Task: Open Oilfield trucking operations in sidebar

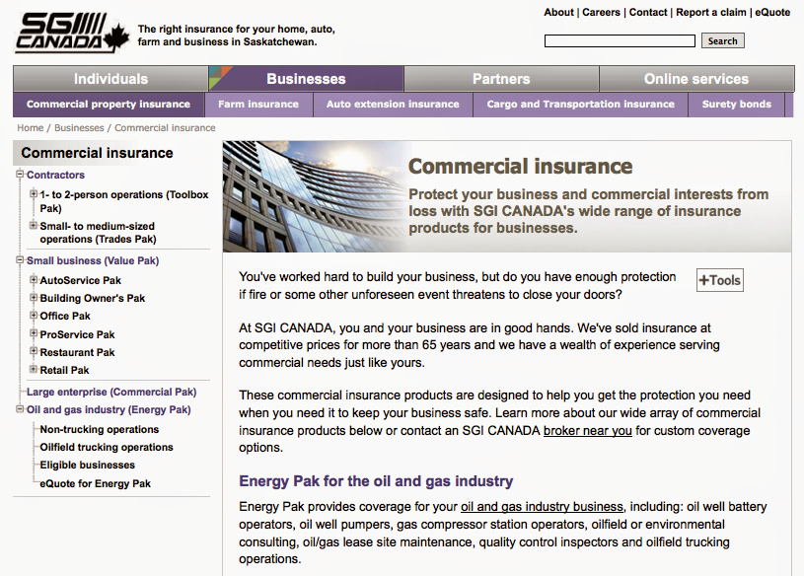Action: coord(107,447)
